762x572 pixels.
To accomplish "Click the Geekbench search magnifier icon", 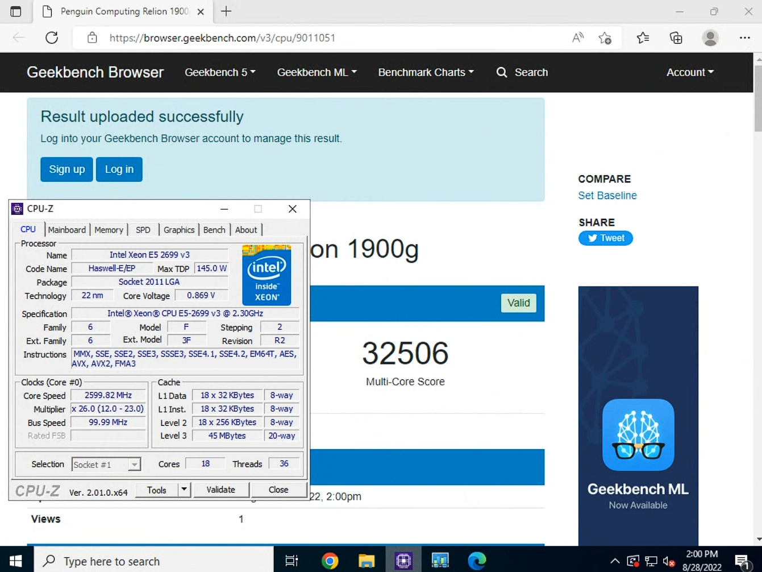I will 502,72.
